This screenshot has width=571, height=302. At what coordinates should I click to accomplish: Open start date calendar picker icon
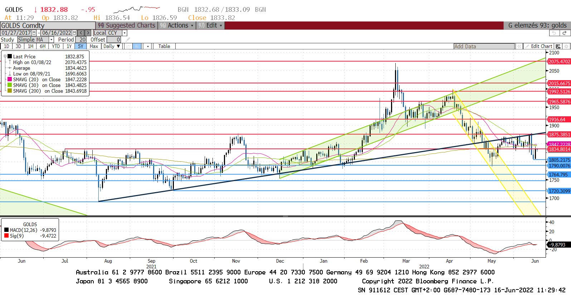click(34, 33)
